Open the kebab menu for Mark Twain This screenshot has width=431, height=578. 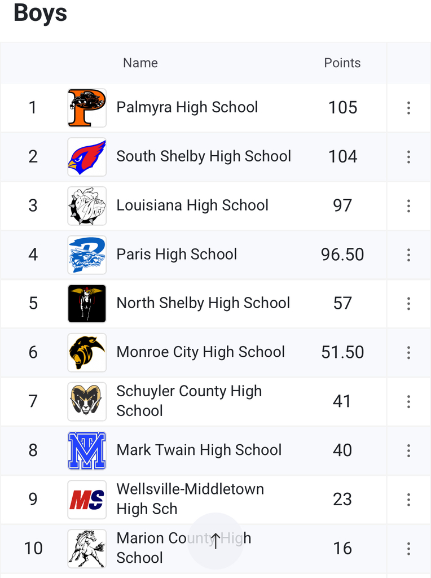[x=408, y=450]
